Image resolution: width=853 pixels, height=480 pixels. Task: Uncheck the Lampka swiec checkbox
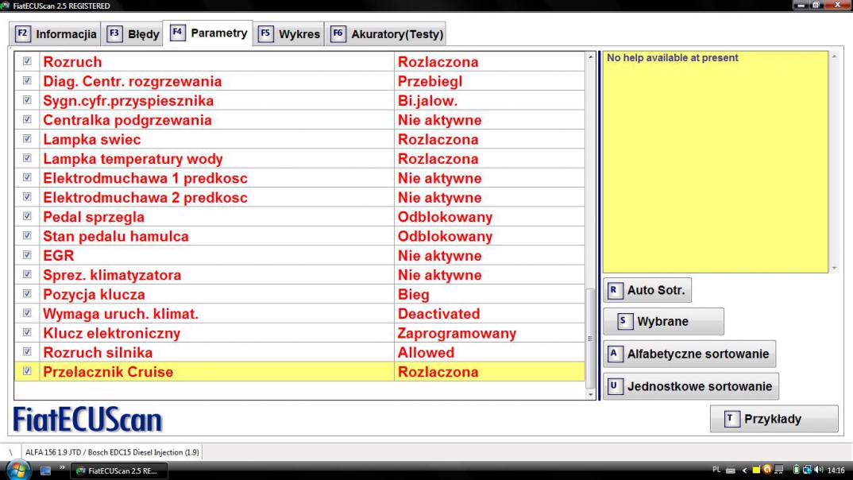(x=27, y=139)
